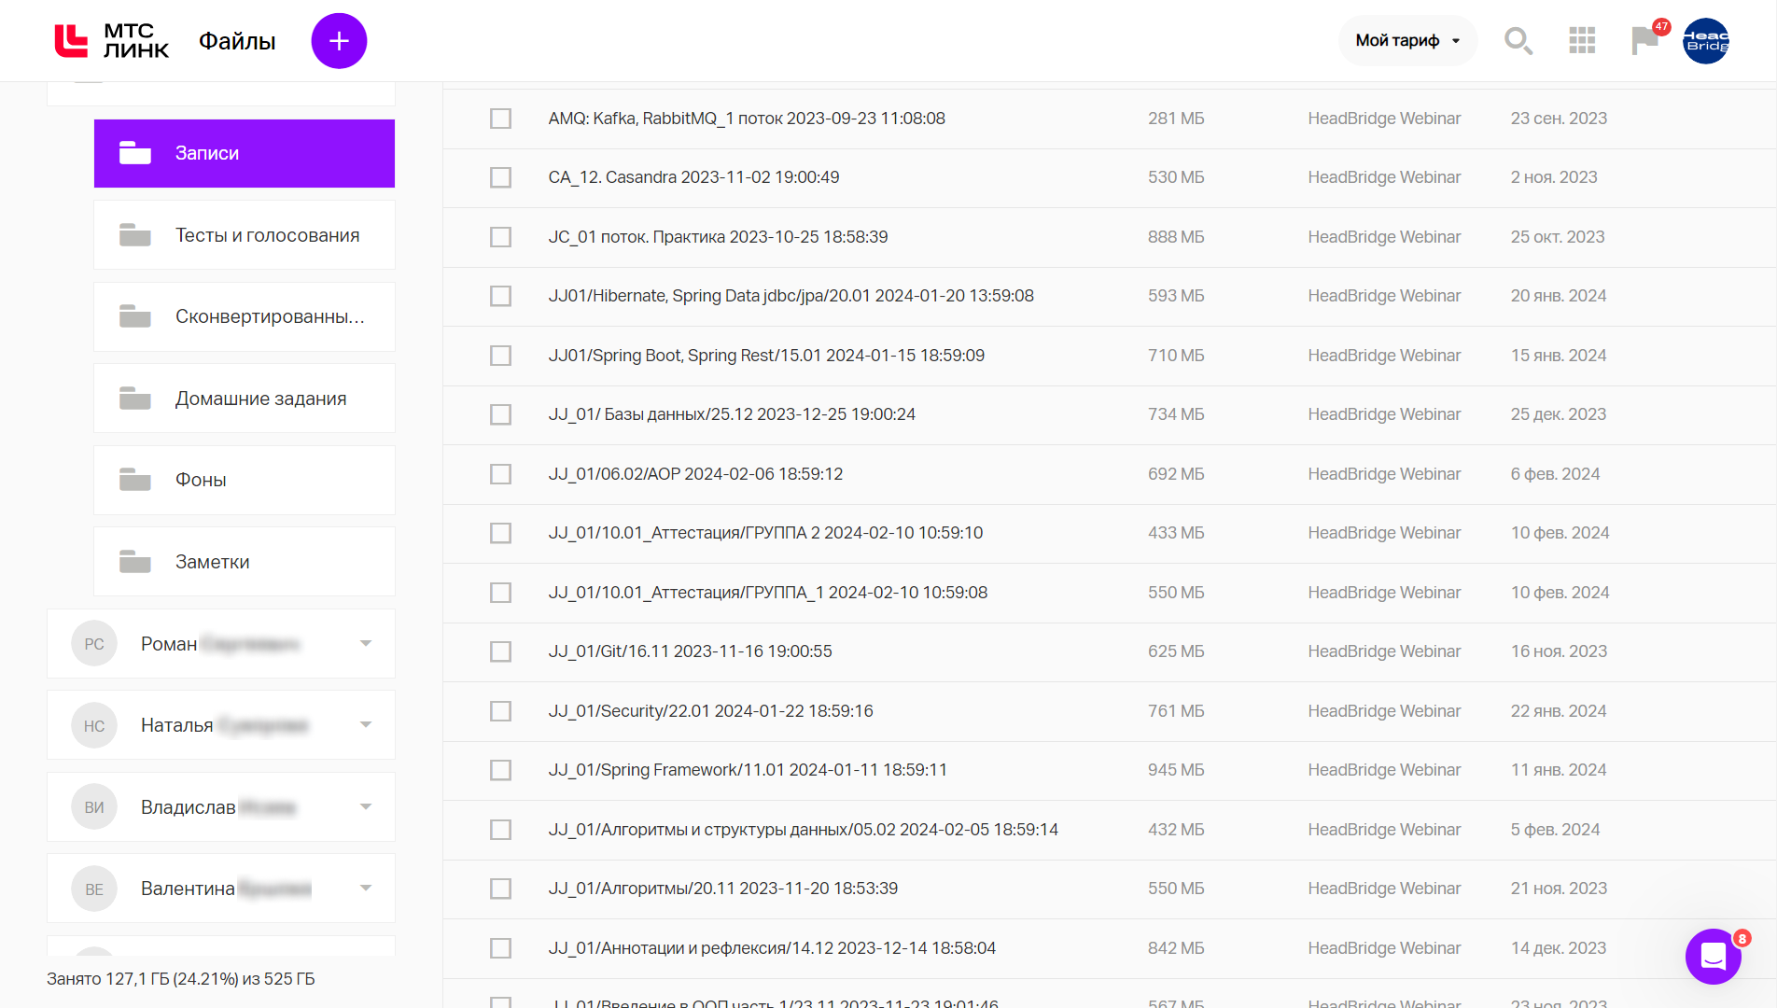Image resolution: width=1777 pixels, height=1008 pixels.
Task: Check the JJ01 Hibernate recording
Action: point(501,296)
